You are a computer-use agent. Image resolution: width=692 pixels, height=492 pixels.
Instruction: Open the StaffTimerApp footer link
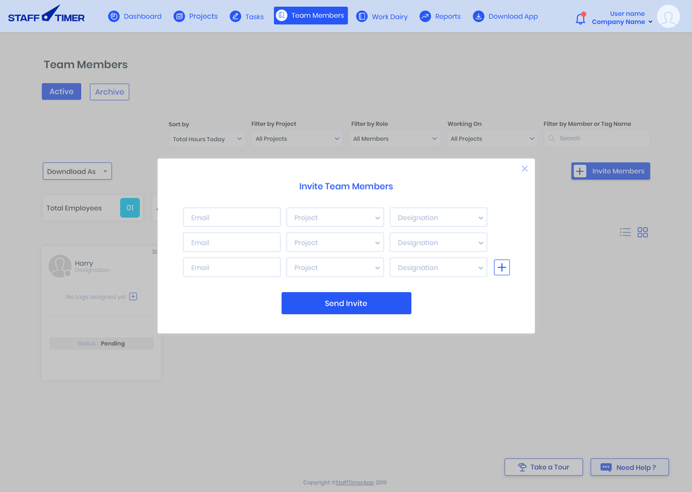pos(354,483)
